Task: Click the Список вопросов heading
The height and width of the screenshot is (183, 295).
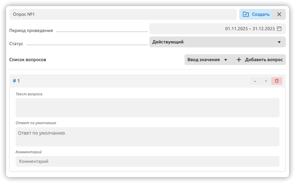Action: click(28, 60)
